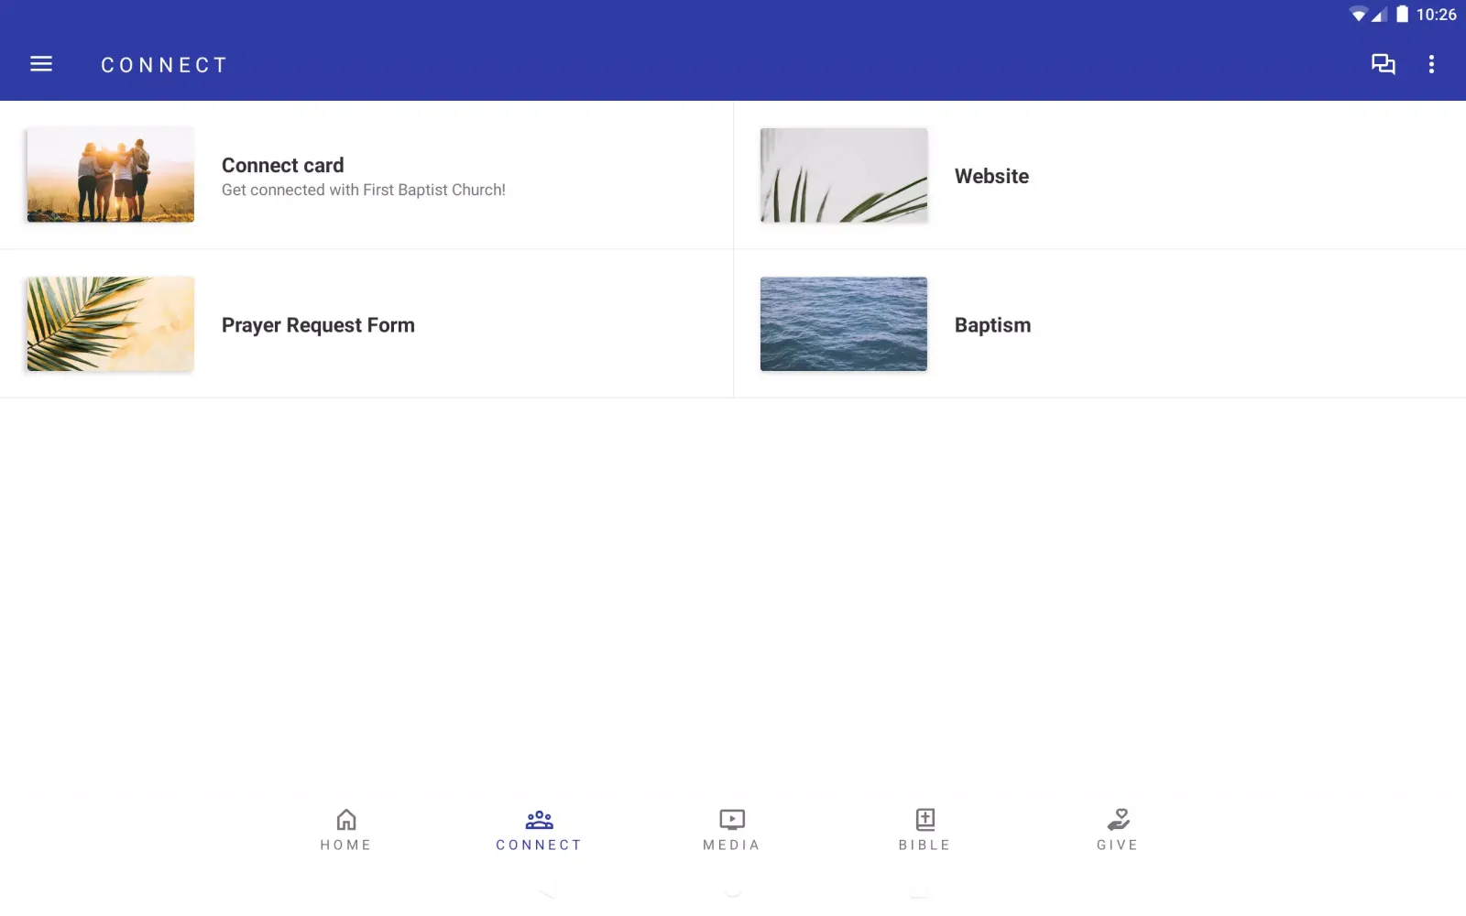Tap the Website grass shadow thumbnail
This screenshot has height=916, width=1466.
[844, 175]
